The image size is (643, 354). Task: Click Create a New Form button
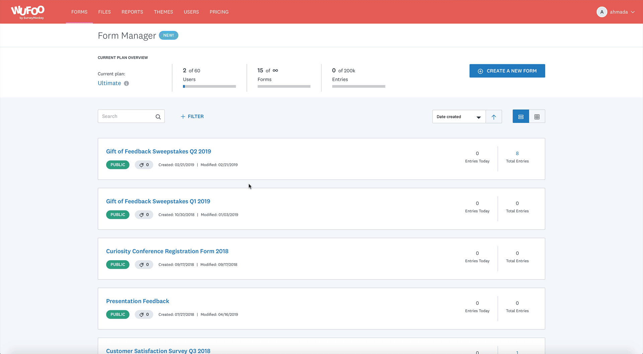tap(507, 71)
